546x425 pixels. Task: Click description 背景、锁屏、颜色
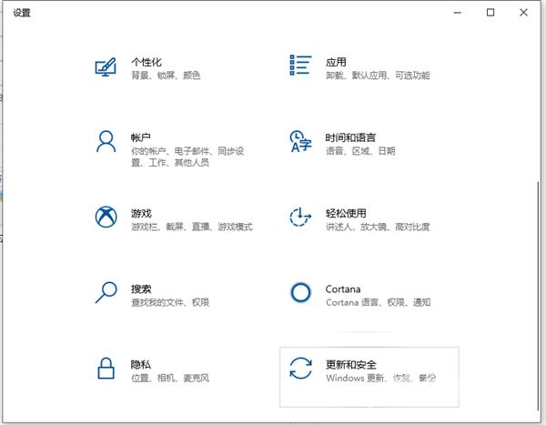click(x=166, y=76)
